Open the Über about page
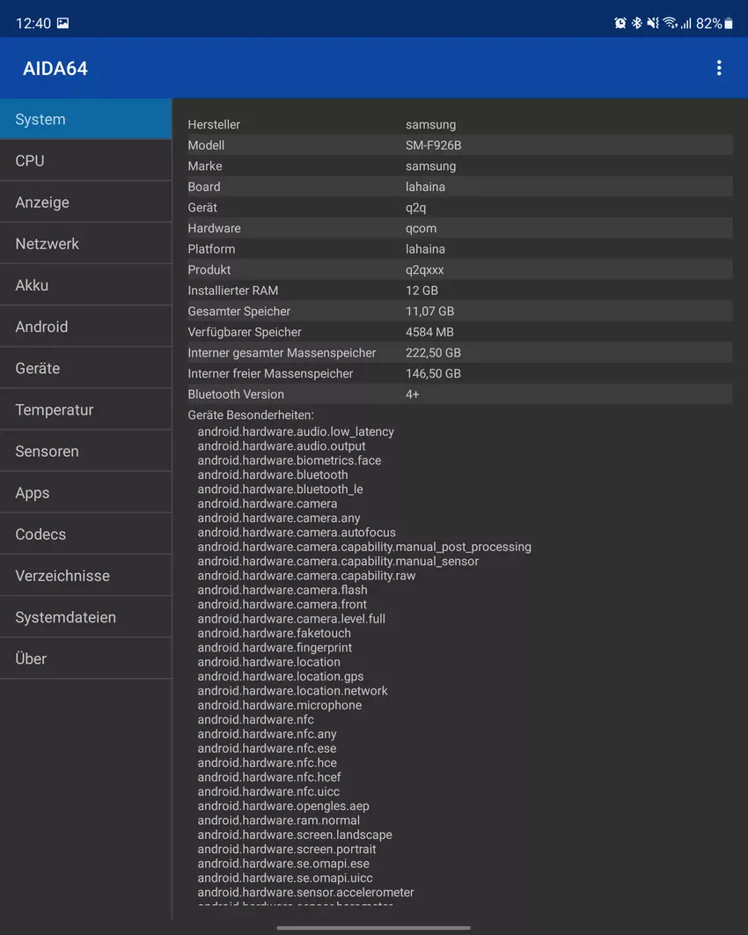Image resolution: width=748 pixels, height=935 pixels. tap(85, 659)
